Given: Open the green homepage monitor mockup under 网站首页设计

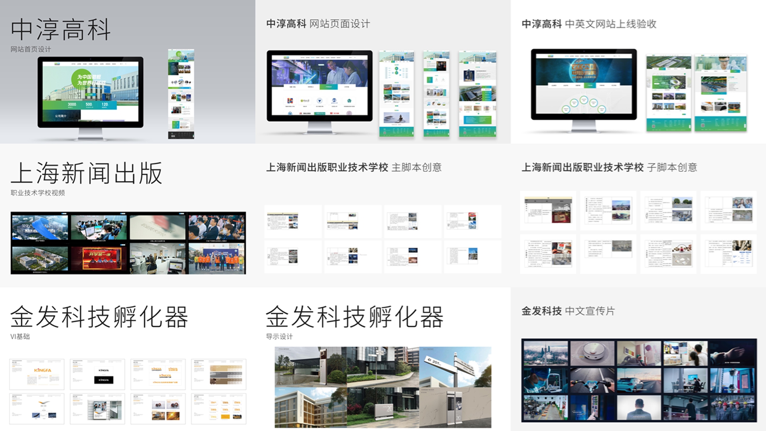Looking at the screenshot, I should pyautogui.click(x=91, y=98).
